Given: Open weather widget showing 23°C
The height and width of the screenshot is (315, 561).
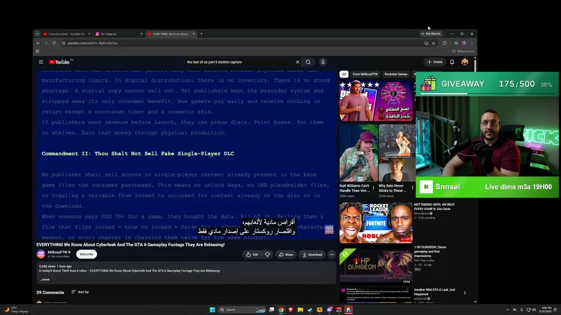Looking at the screenshot, I should 18,310.
